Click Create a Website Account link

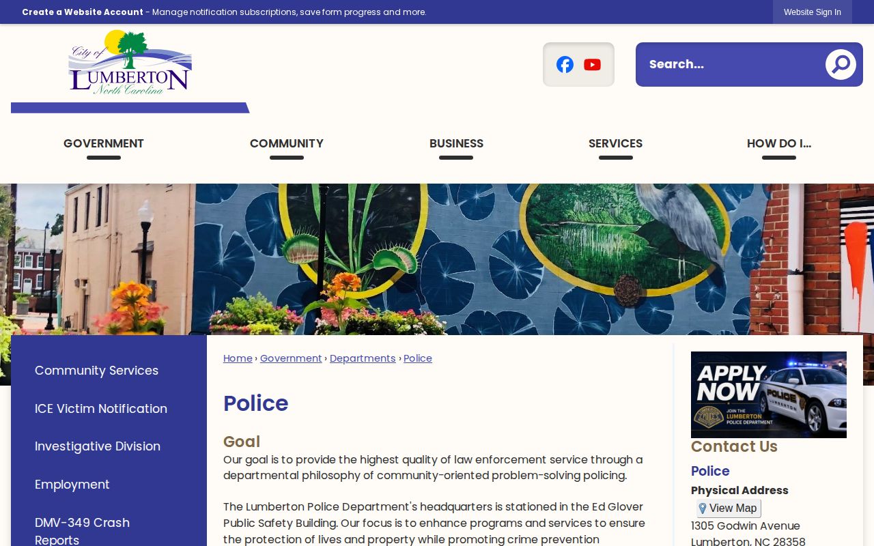point(83,12)
